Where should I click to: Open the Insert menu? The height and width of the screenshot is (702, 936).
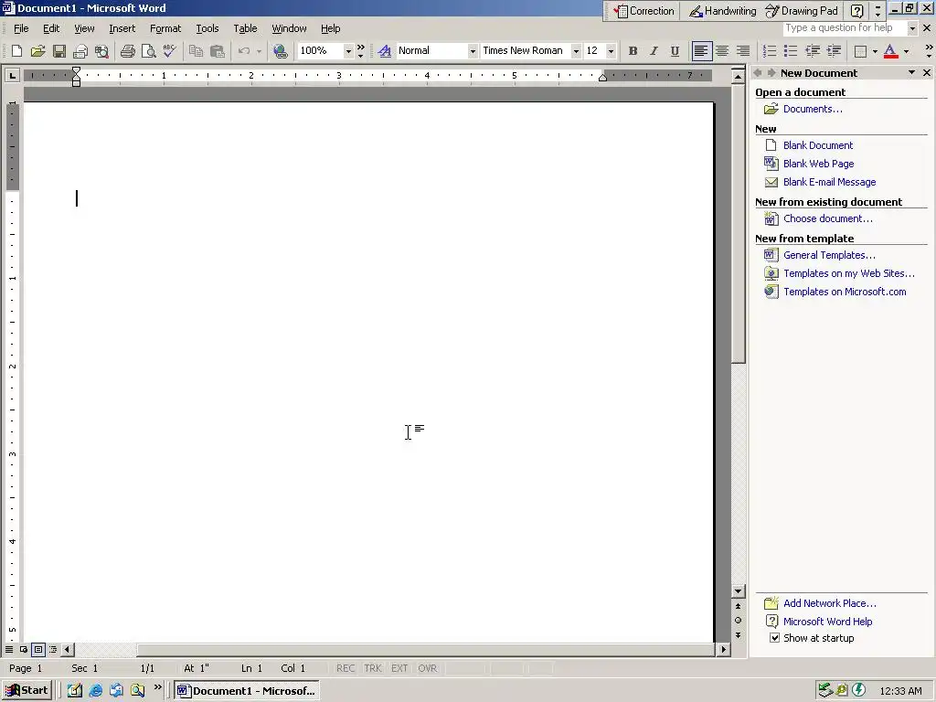[x=122, y=28]
